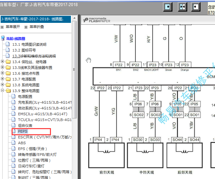This screenshot has width=215, height=179.
Task: Open 13.3诊断和维修方法和说明
Action: (x=34, y=56)
